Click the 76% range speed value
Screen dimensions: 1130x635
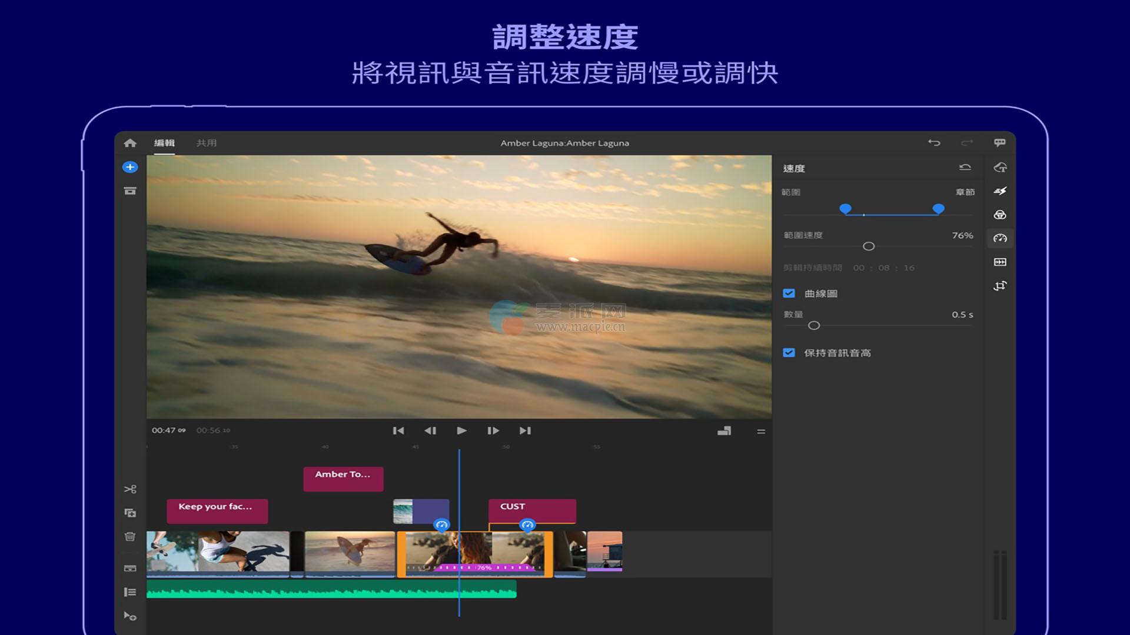pos(962,235)
